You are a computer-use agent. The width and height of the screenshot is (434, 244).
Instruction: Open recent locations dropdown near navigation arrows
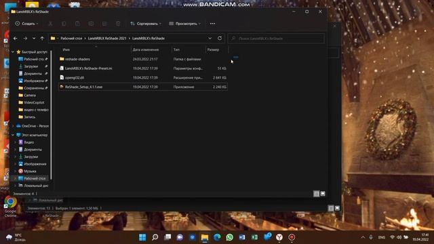pos(34,39)
